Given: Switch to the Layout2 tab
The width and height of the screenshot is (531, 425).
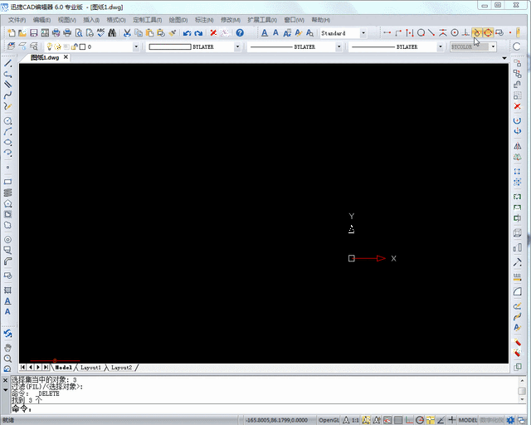Looking at the screenshot, I should coord(121,368).
